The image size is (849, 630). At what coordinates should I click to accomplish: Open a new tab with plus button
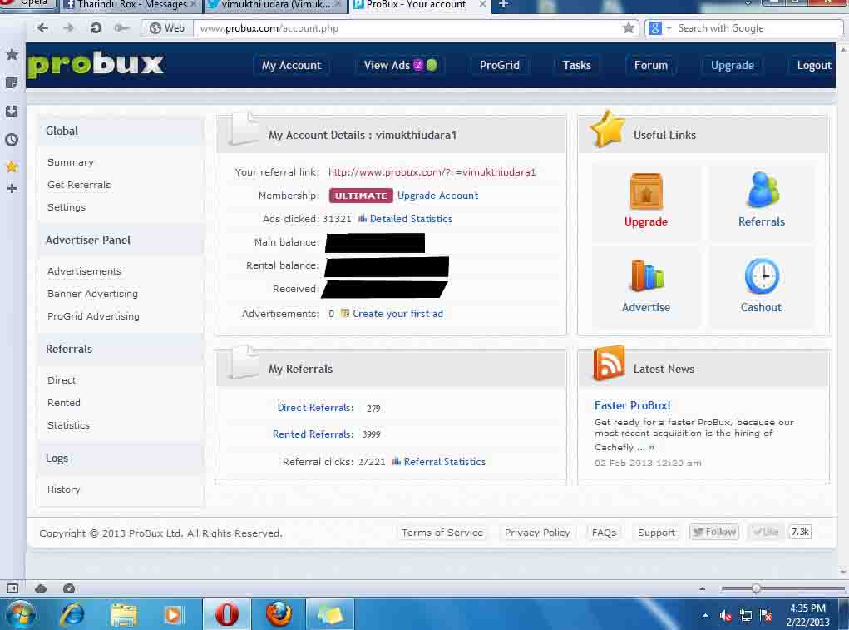(x=503, y=4)
